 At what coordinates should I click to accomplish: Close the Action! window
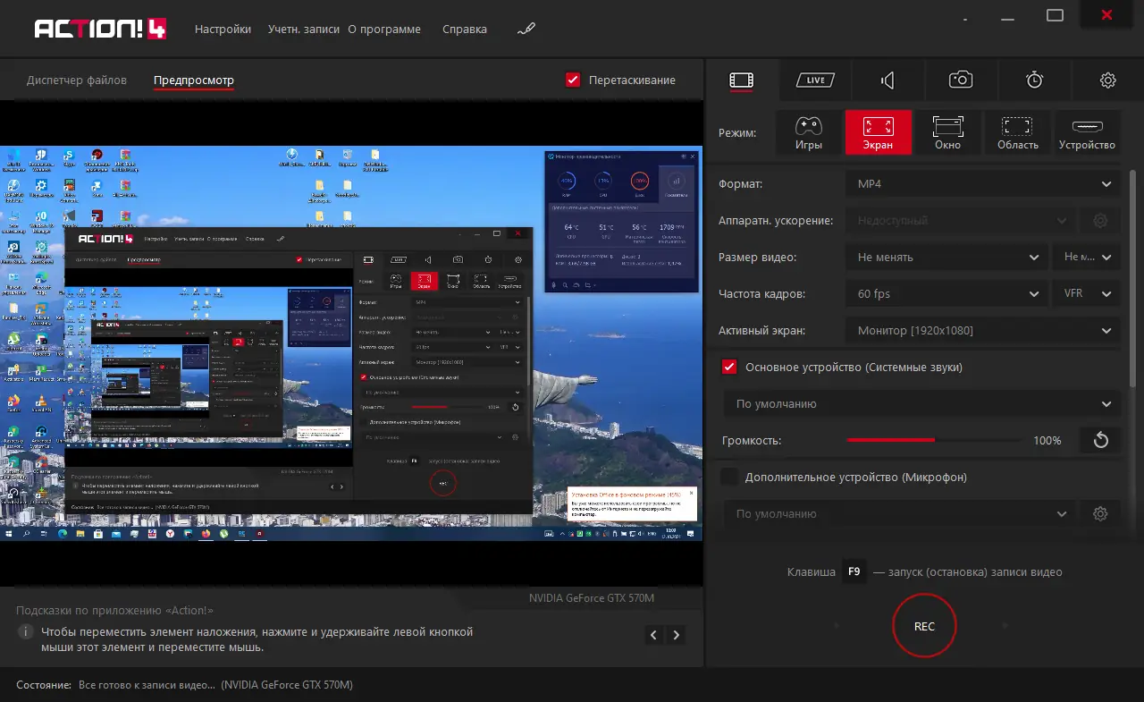tap(1106, 15)
